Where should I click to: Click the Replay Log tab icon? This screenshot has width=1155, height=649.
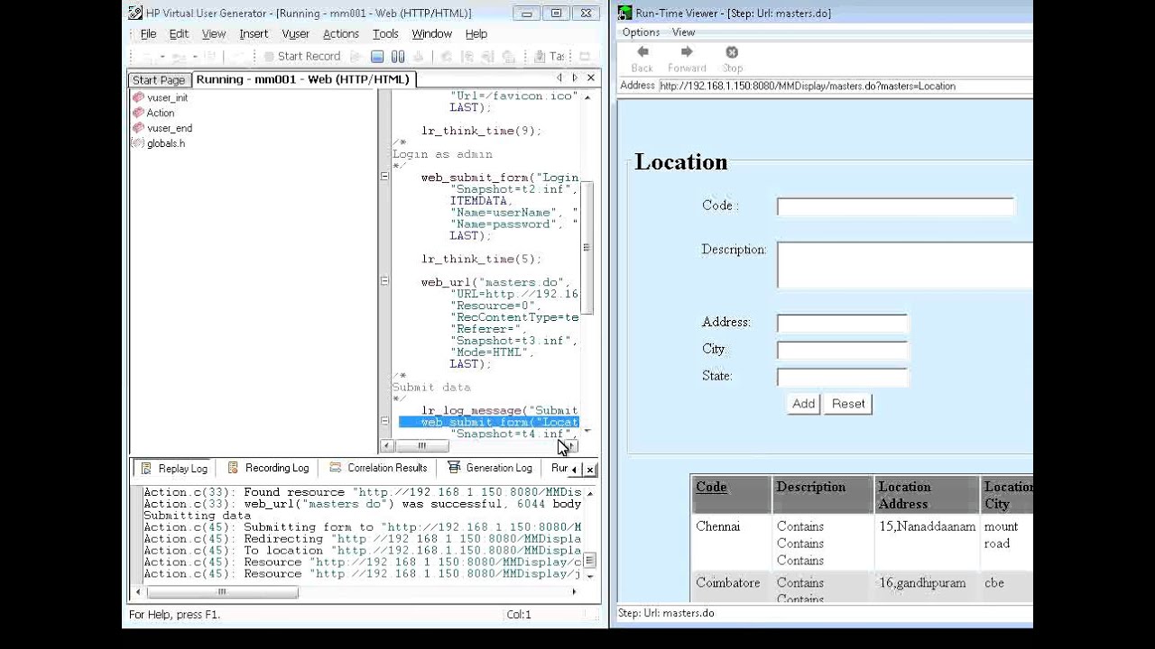pyautogui.click(x=146, y=468)
